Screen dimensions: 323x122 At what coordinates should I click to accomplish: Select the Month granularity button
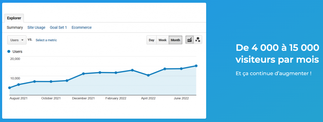point(176,40)
